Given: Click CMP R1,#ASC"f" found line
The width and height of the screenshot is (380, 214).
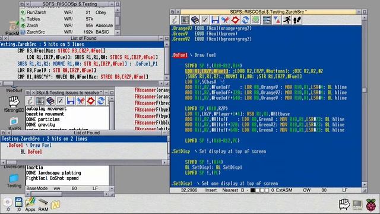Looking at the screenshot, I should coord(83,77).
